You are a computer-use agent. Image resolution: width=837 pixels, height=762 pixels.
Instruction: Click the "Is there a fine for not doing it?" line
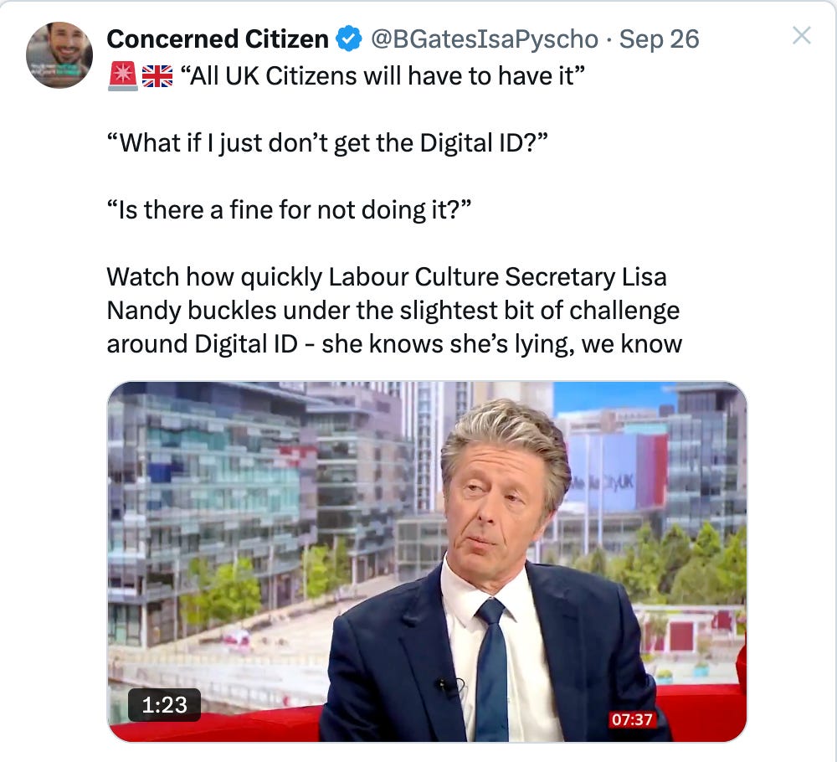(290, 210)
